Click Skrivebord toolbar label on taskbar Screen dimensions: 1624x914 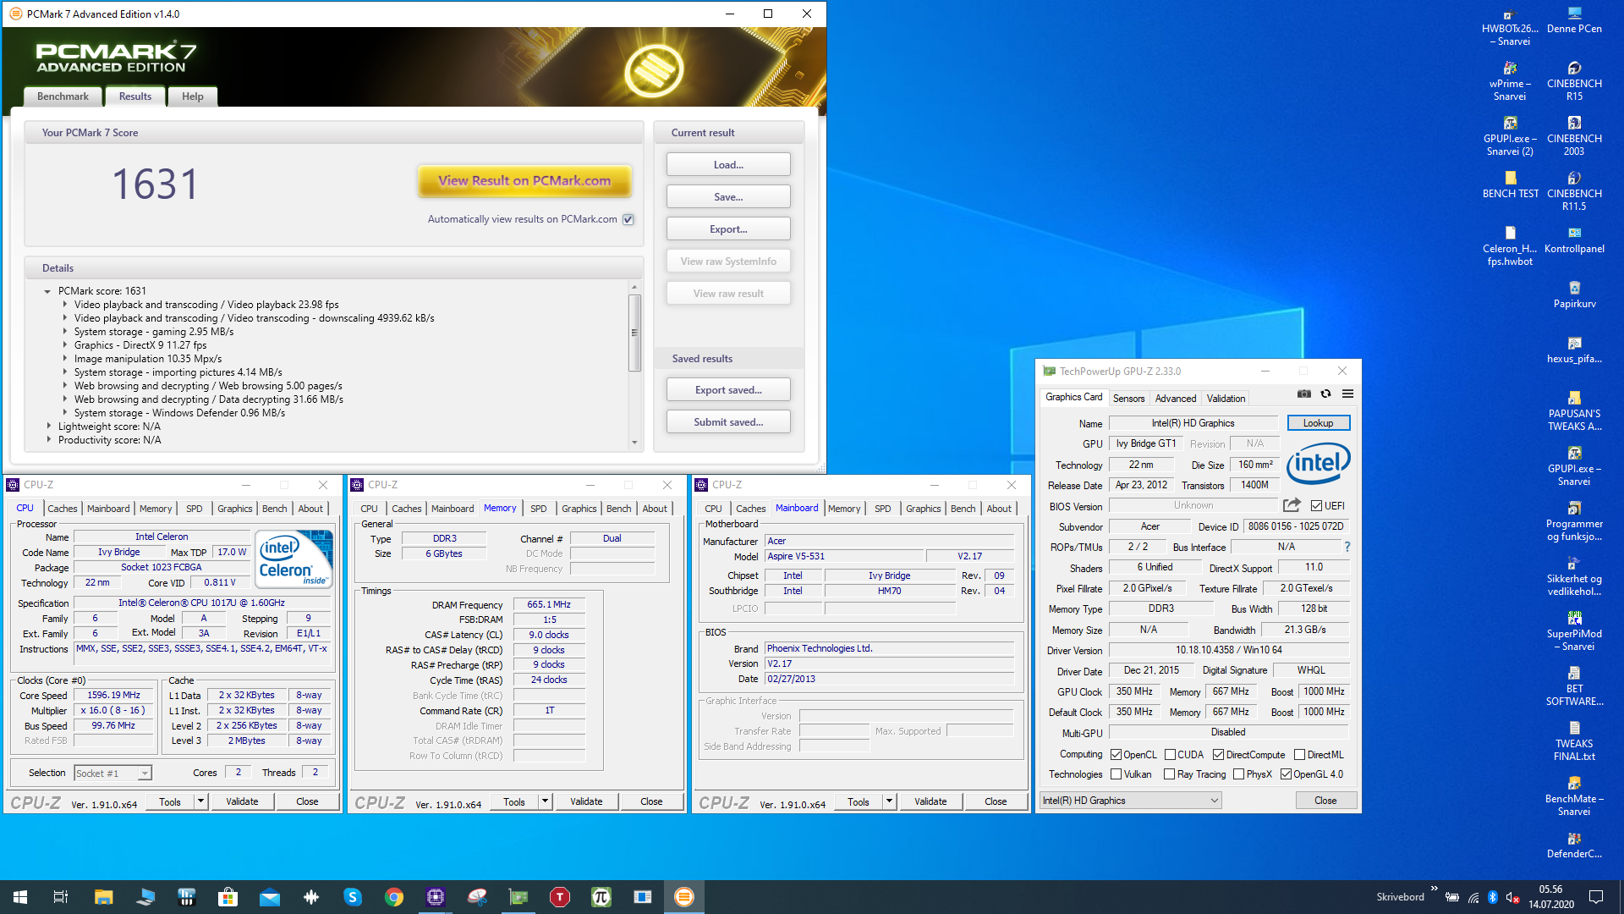coord(1400,897)
